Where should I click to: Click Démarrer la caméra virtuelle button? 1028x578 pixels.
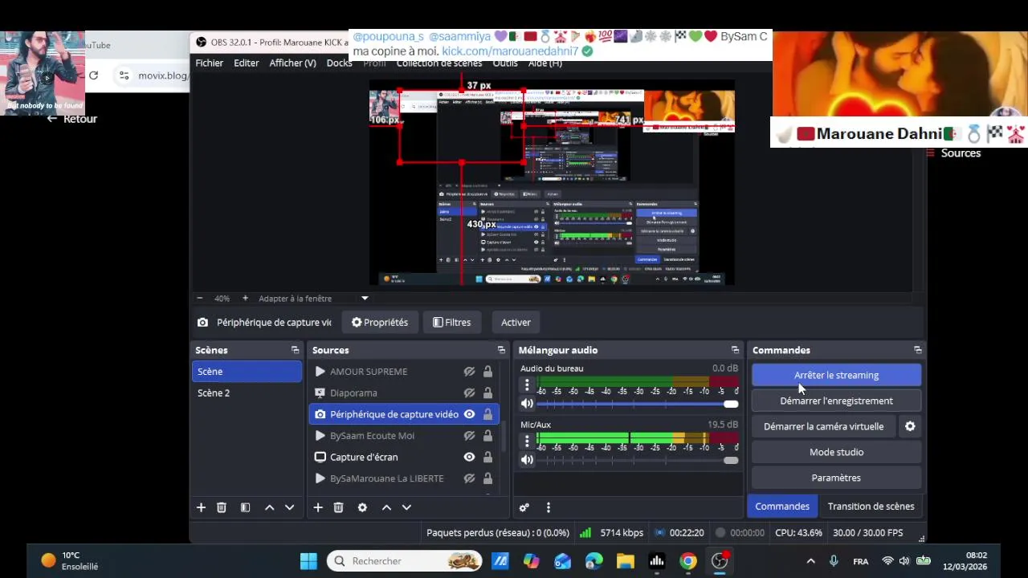click(x=823, y=426)
